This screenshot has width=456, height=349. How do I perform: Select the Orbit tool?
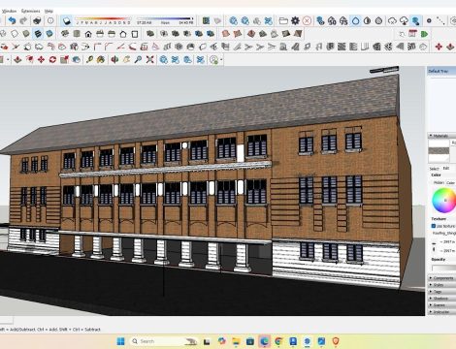114,59
